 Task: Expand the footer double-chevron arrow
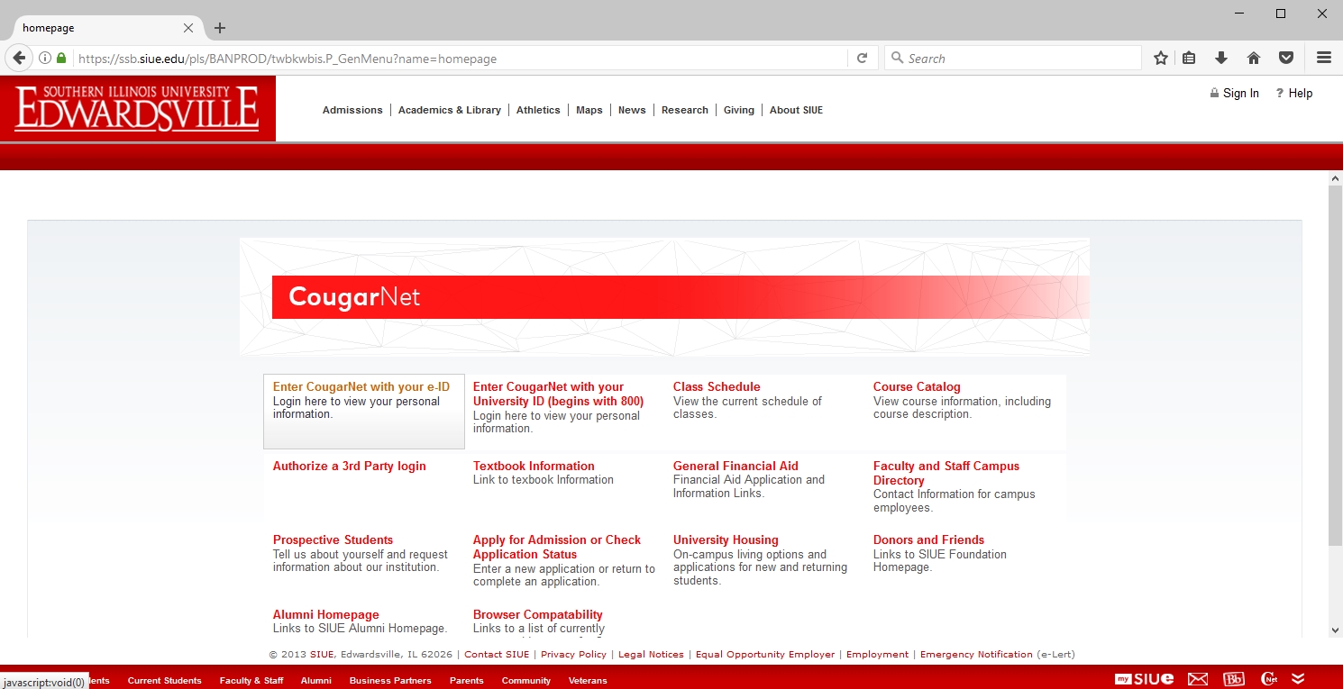(1298, 679)
